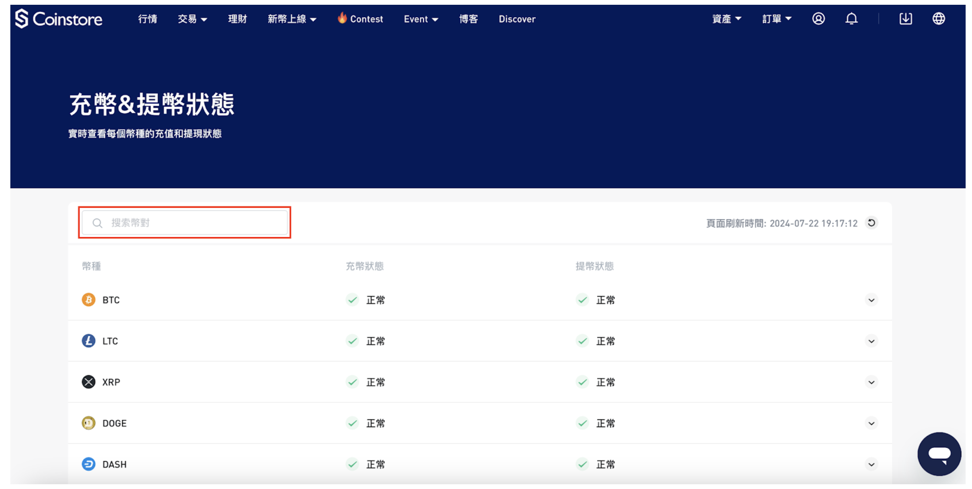Screen dimensions: 972x489
Task: Open the user account profile icon
Action: point(818,19)
